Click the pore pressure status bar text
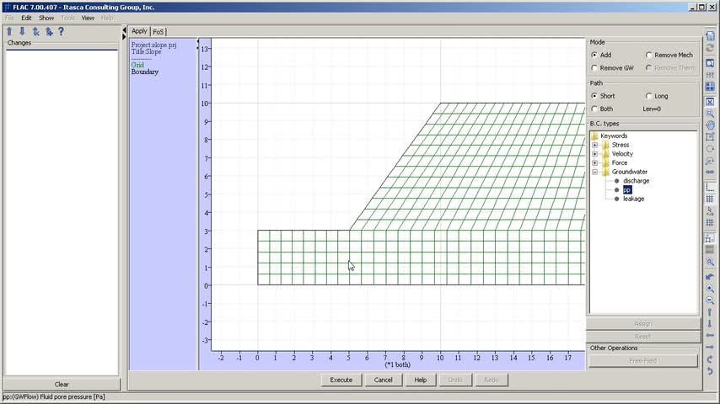This screenshot has width=720, height=404. click(54, 396)
